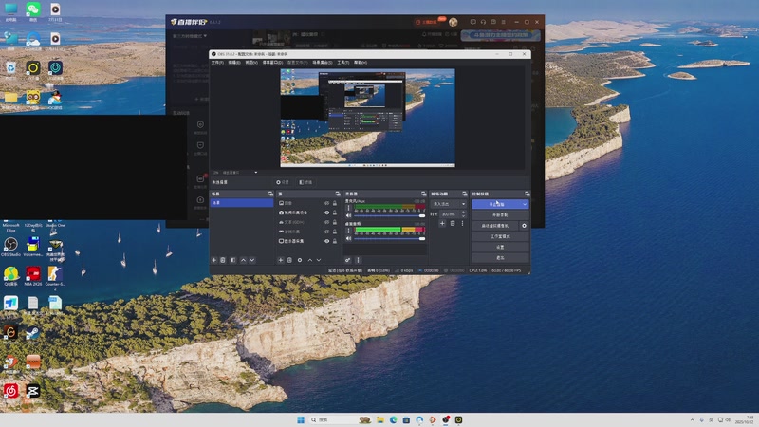Open advanced audio properties gears icon

click(x=348, y=259)
